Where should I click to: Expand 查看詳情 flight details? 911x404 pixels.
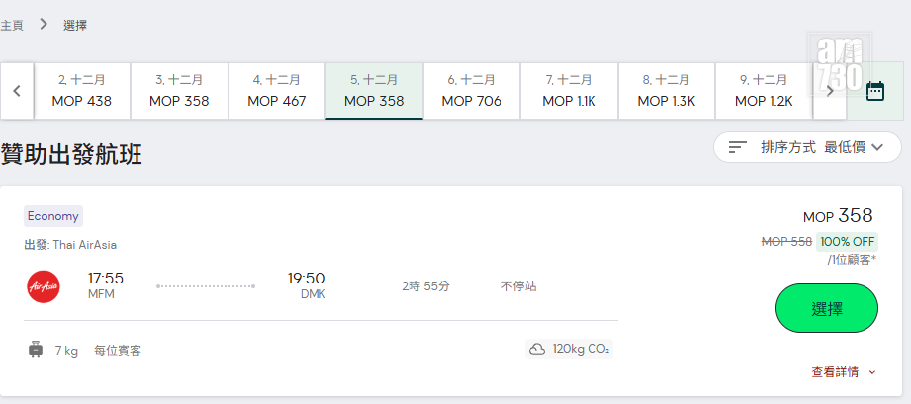pyautogui.click(x=844, y=372)
